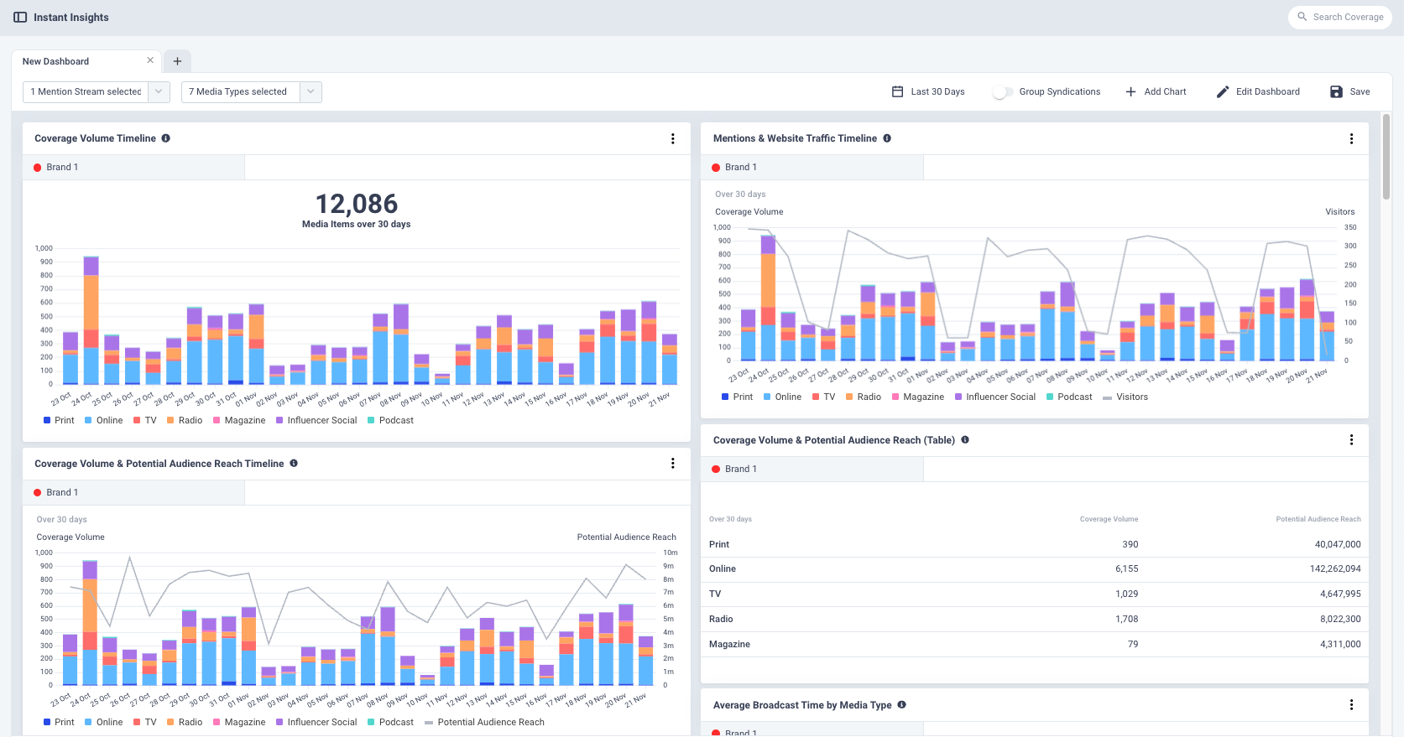
Task: Add a new dashboard tab
Action: [x=177, y=61]
